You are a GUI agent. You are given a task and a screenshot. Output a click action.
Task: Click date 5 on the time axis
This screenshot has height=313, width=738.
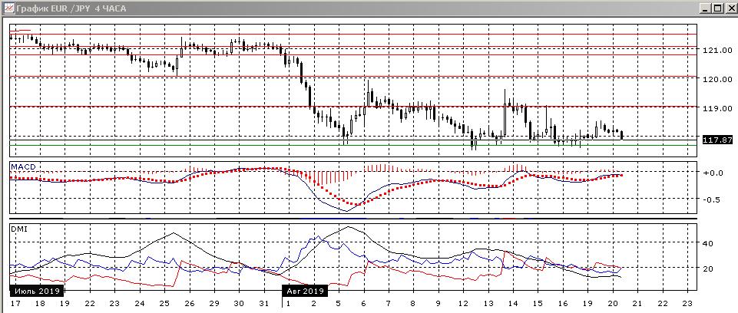(x=339, y=304)
